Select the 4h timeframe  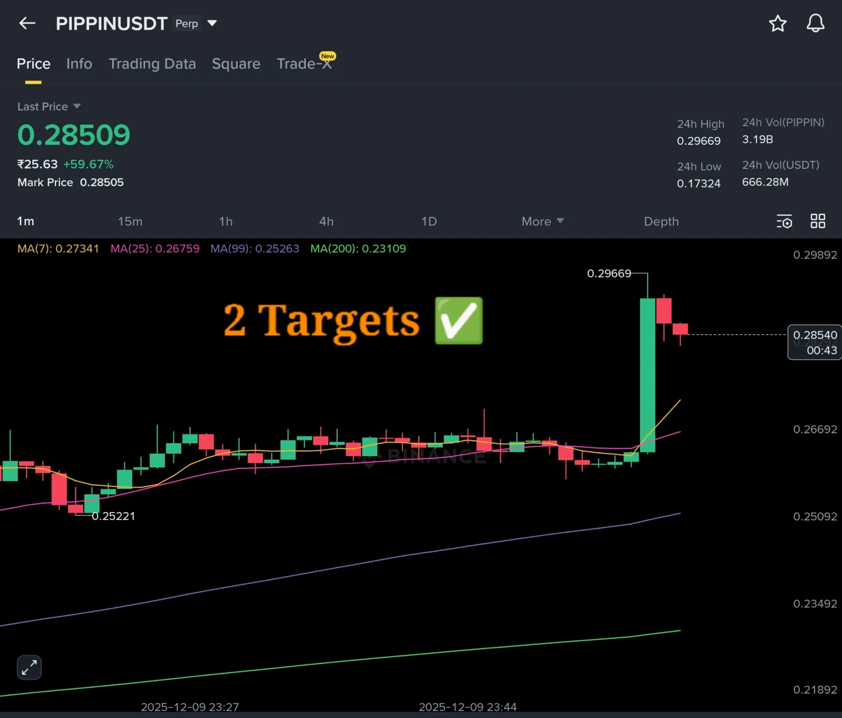tap(326, 221)
